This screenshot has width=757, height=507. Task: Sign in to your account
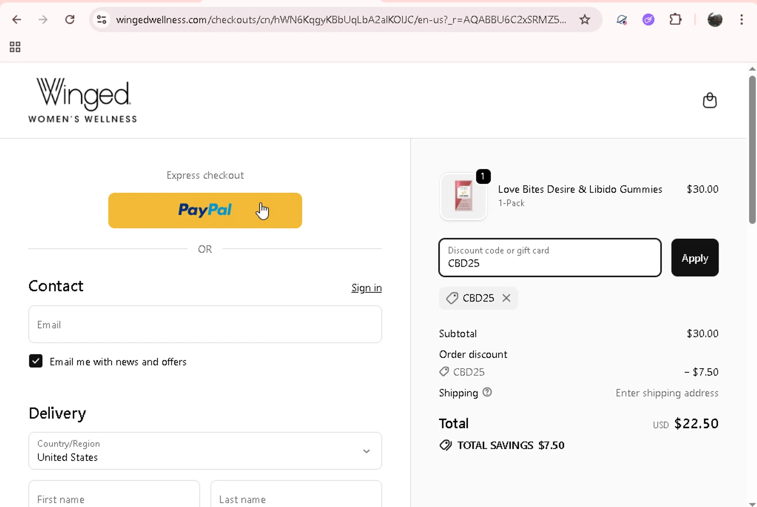click(366, 288)
